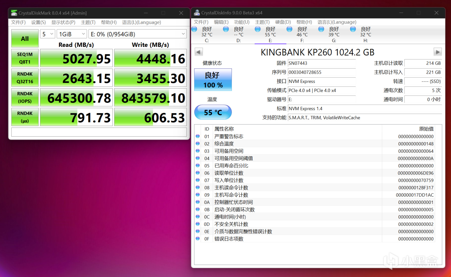Screen dimensions: 451x277
Task: Click the 良好 100 % health status button
Action: click(213, 80)
